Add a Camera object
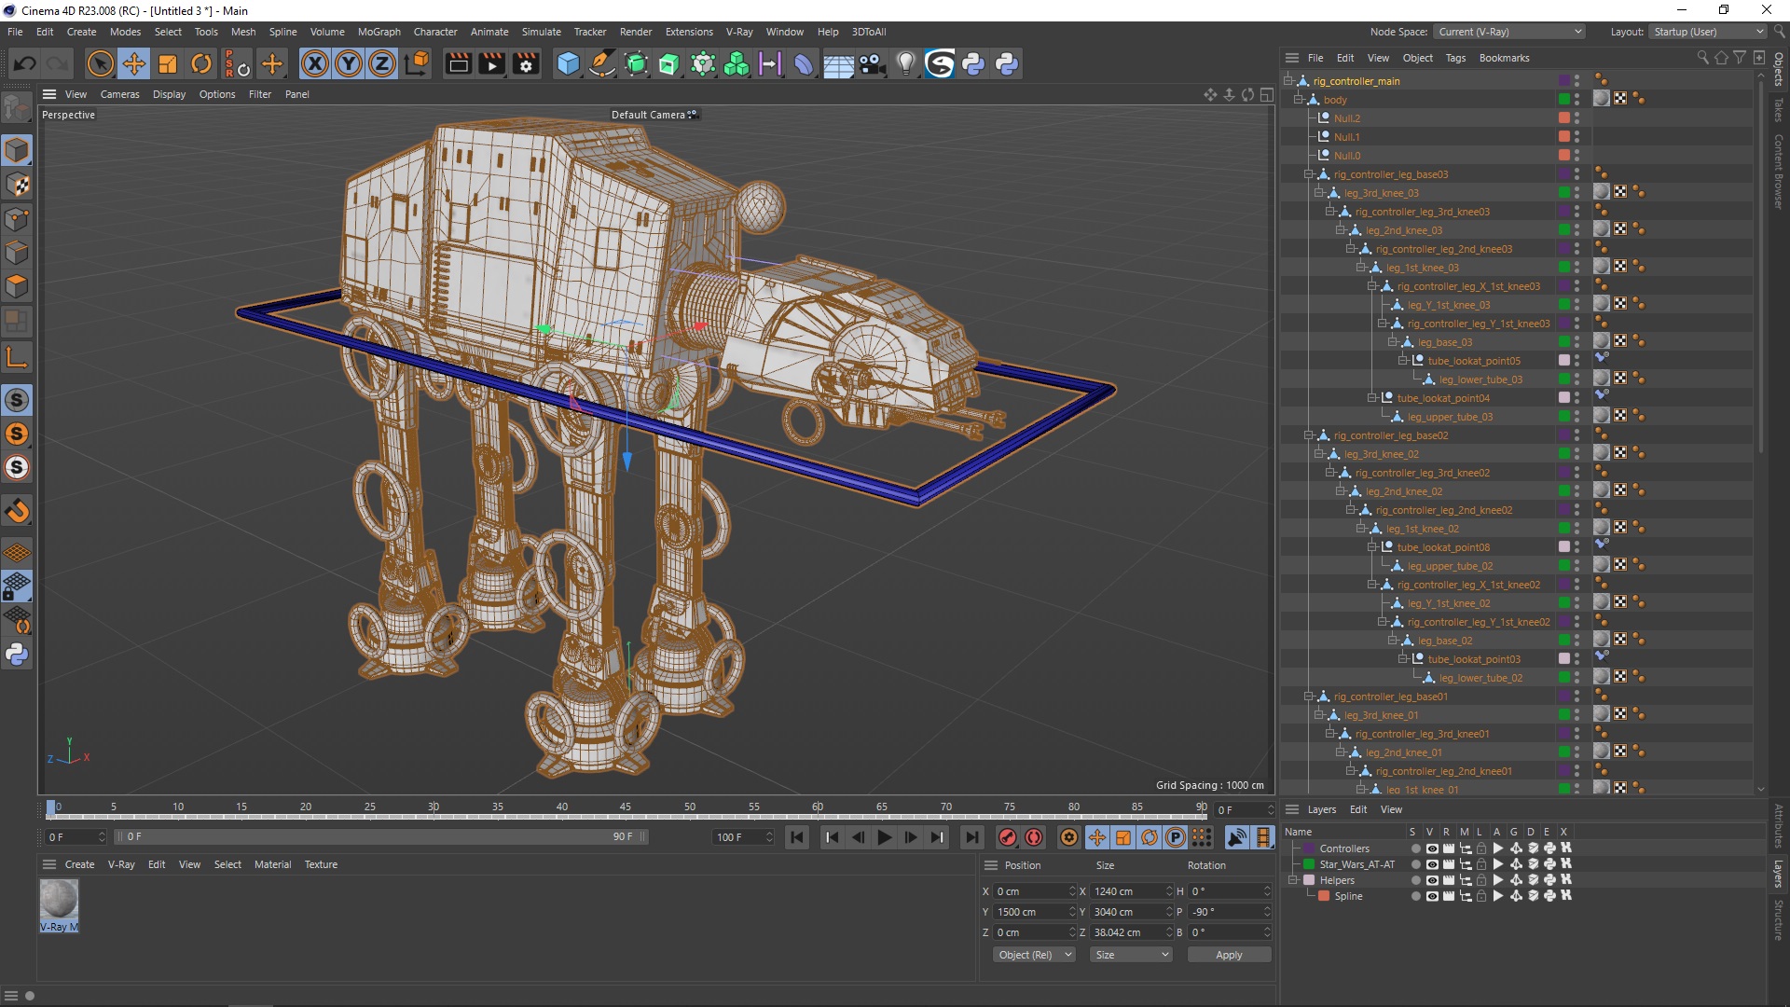The height and width of the screenshot is (1007, 1790). click(872, 63)
